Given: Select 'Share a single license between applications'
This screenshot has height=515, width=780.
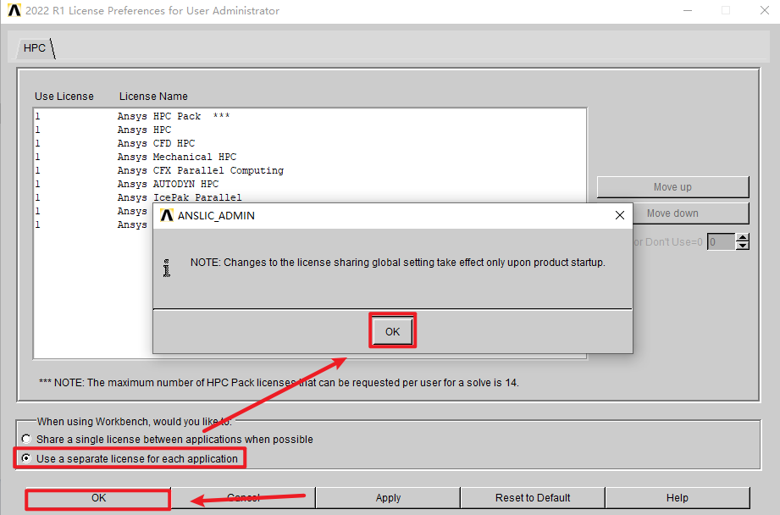Looking at the screenshot, I should pos(27,440).
